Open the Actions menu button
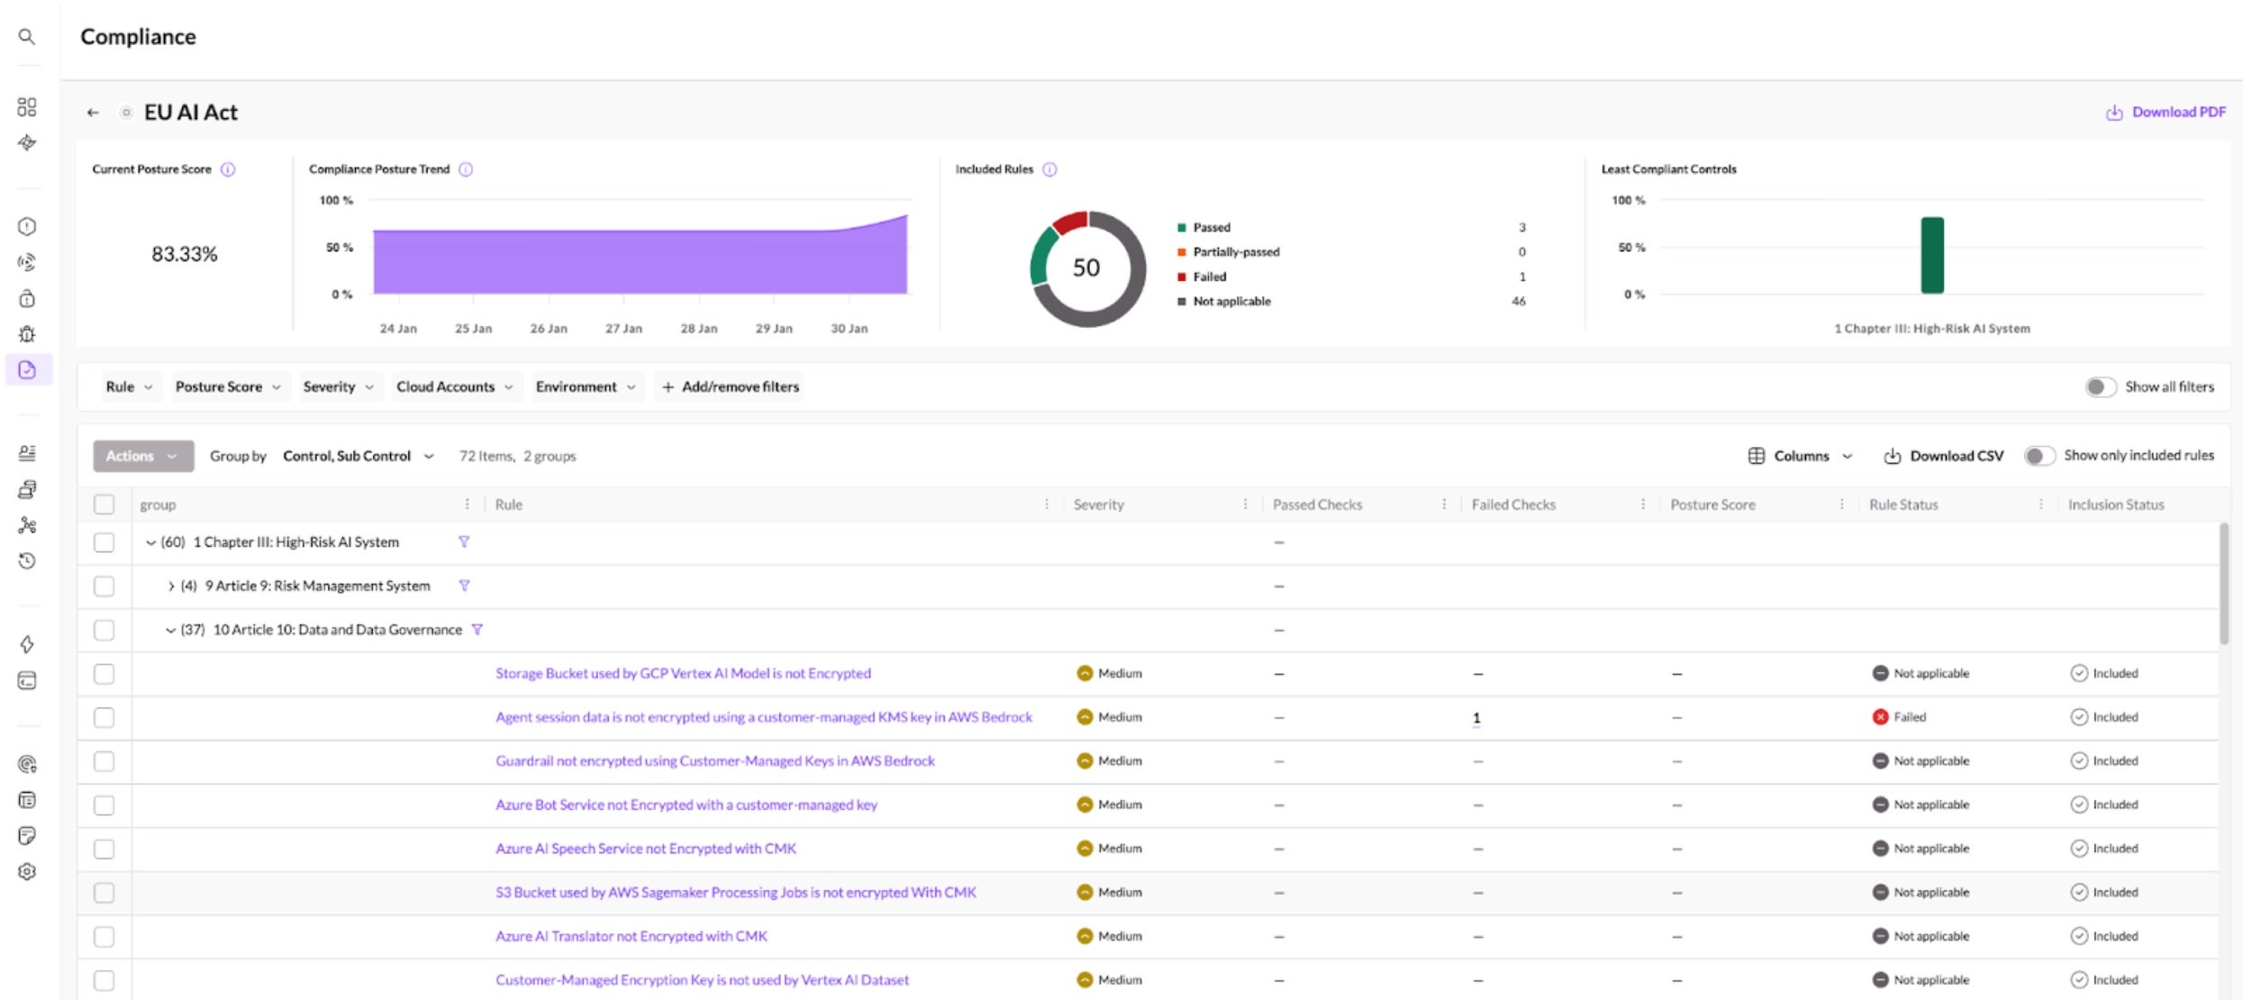Image resolution: width=2243 pixels, height=1000 pixels. click(x=142, y=456)
